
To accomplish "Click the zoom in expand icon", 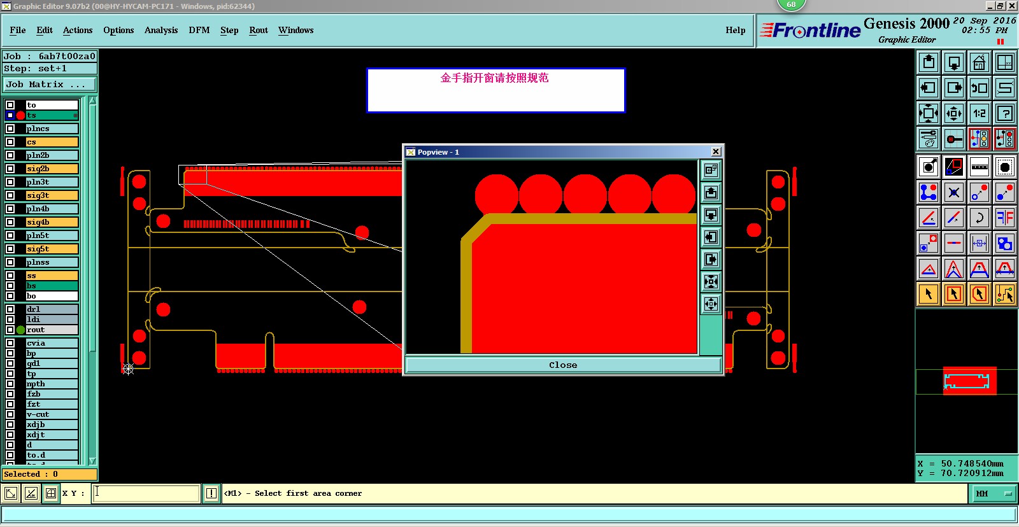I will pos(929,113).
